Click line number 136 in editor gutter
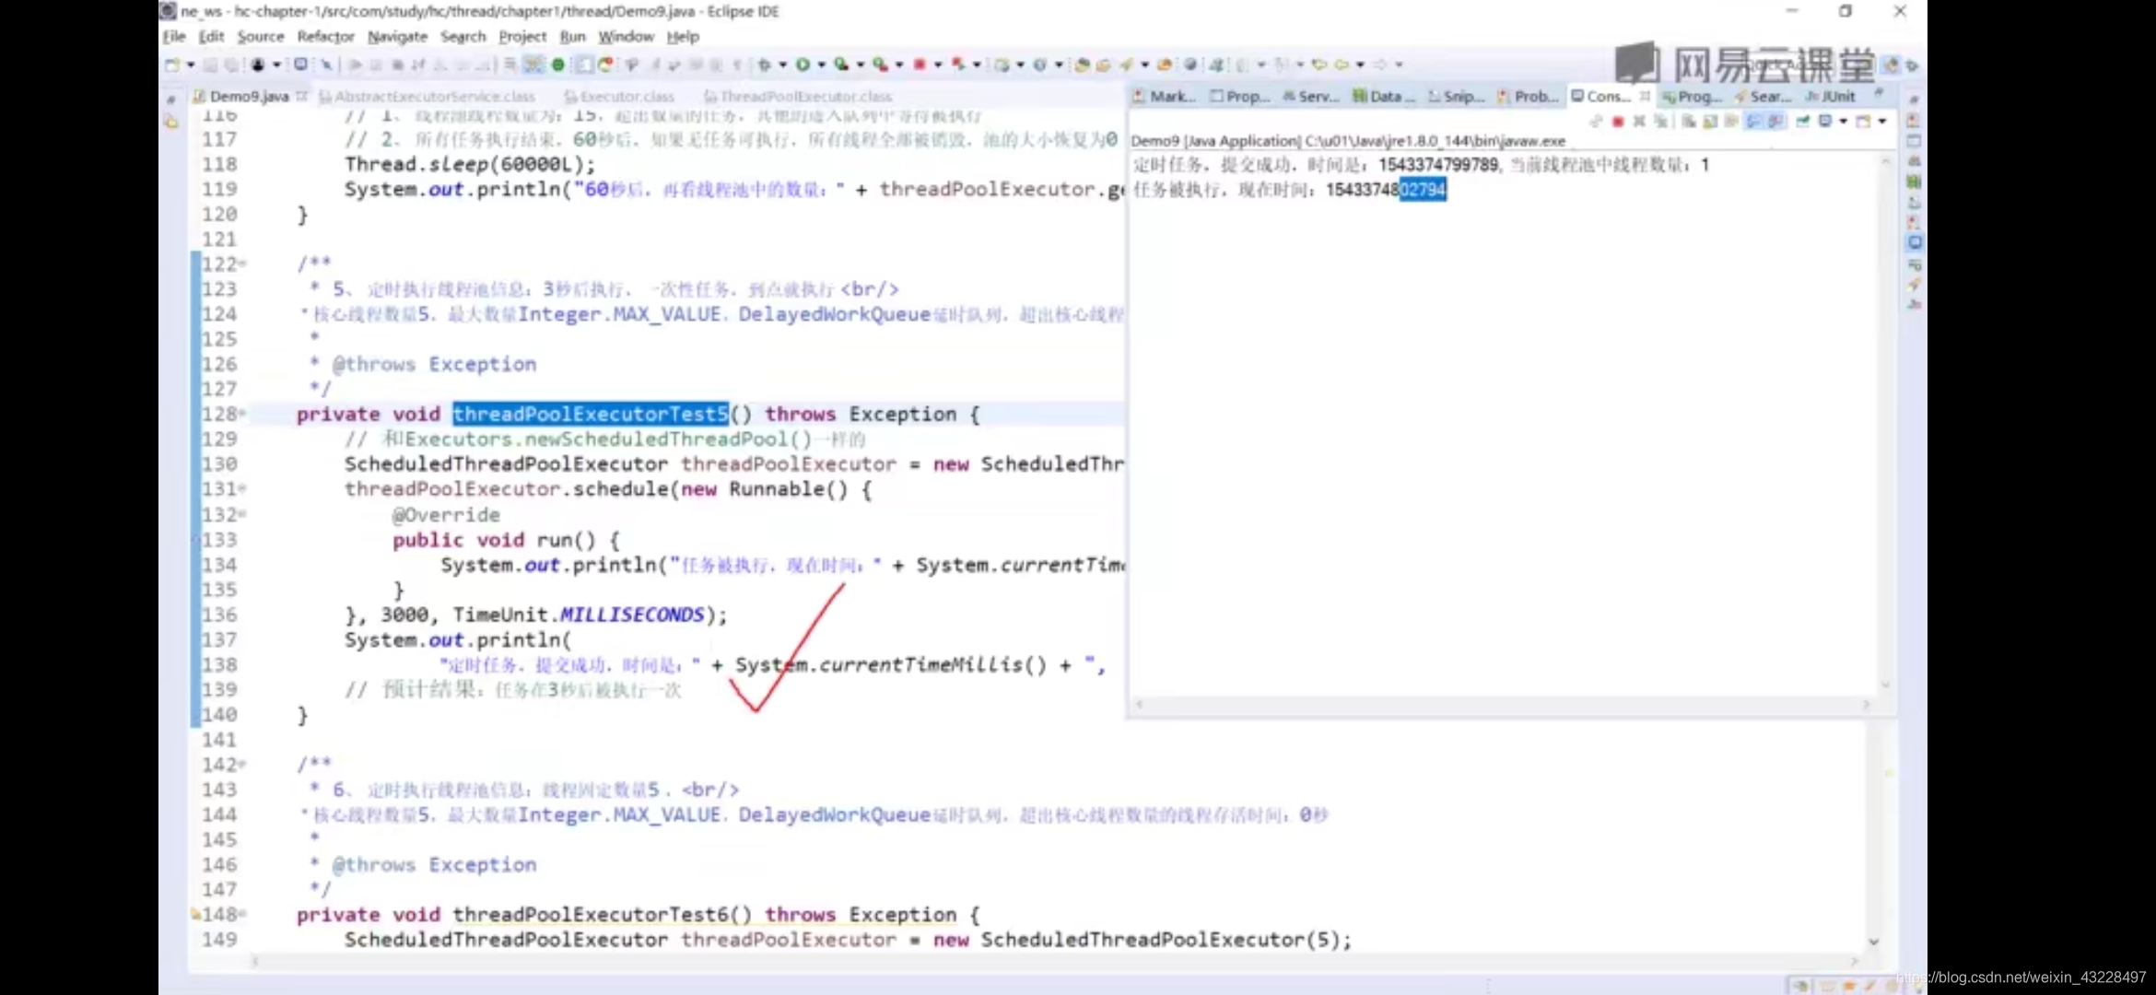Viewport: 2156px width, 995px height. (x=219, y=615)
